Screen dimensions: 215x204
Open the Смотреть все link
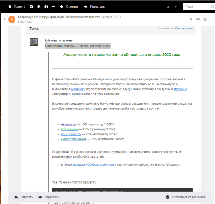183,28
